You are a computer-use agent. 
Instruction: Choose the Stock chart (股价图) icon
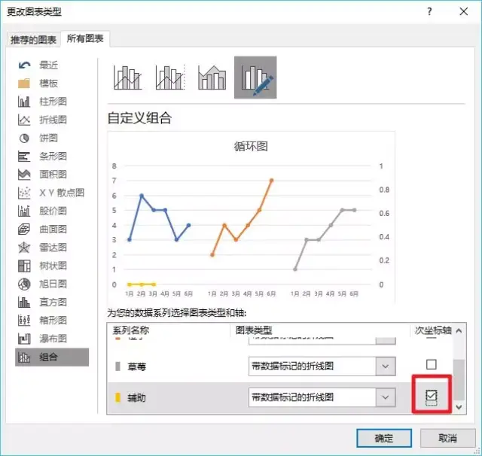(x=24, y=211)
